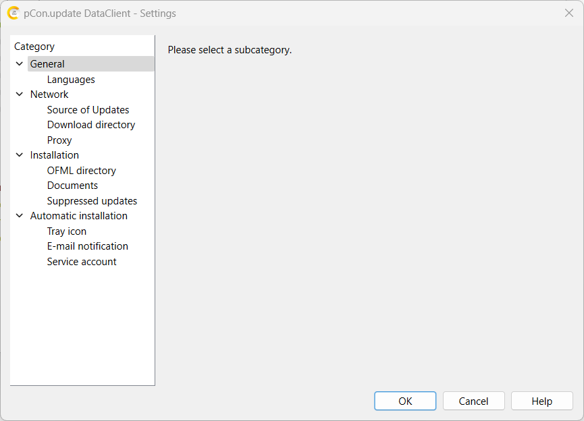Open OFML directory settings
The height and width of the screenshot is (421, 584).
81,171
